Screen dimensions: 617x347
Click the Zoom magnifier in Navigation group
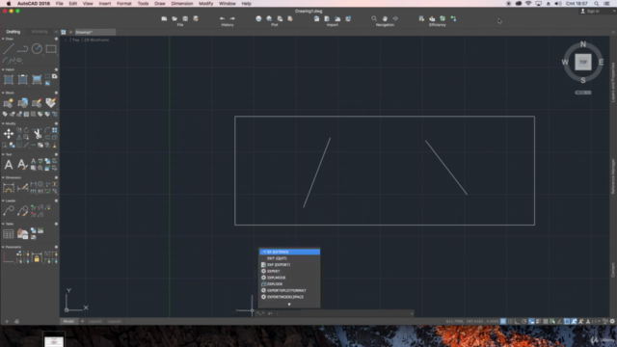click(374, 18)
